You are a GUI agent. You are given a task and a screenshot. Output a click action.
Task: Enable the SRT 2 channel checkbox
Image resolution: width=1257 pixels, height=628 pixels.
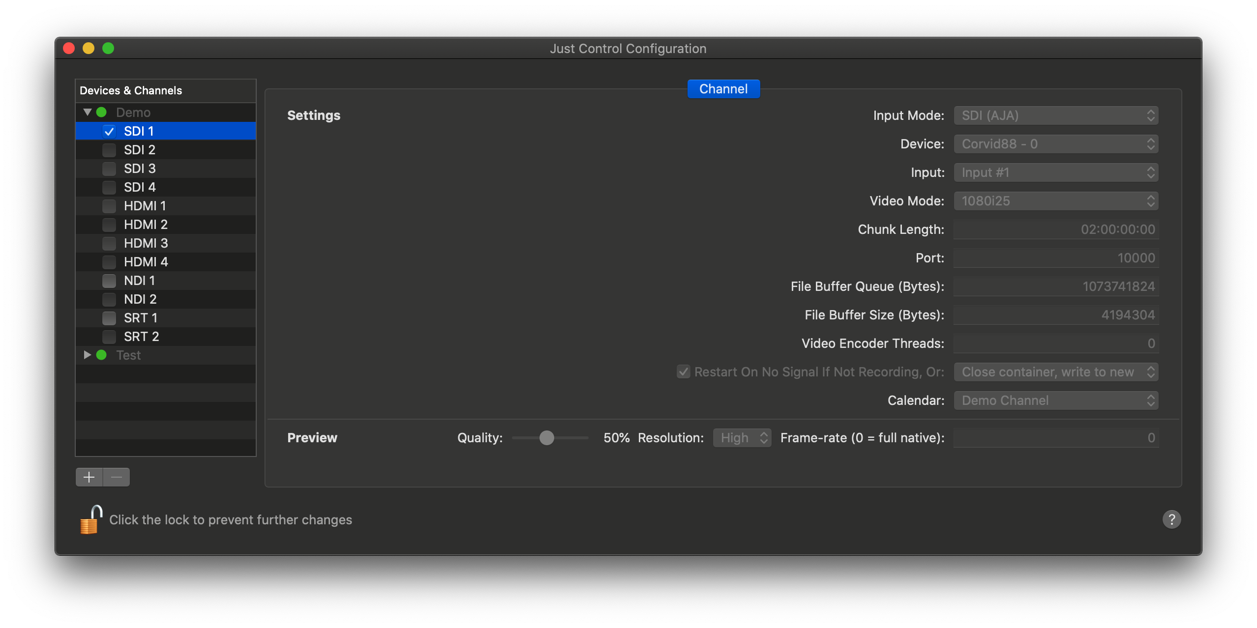click(109, 337)
